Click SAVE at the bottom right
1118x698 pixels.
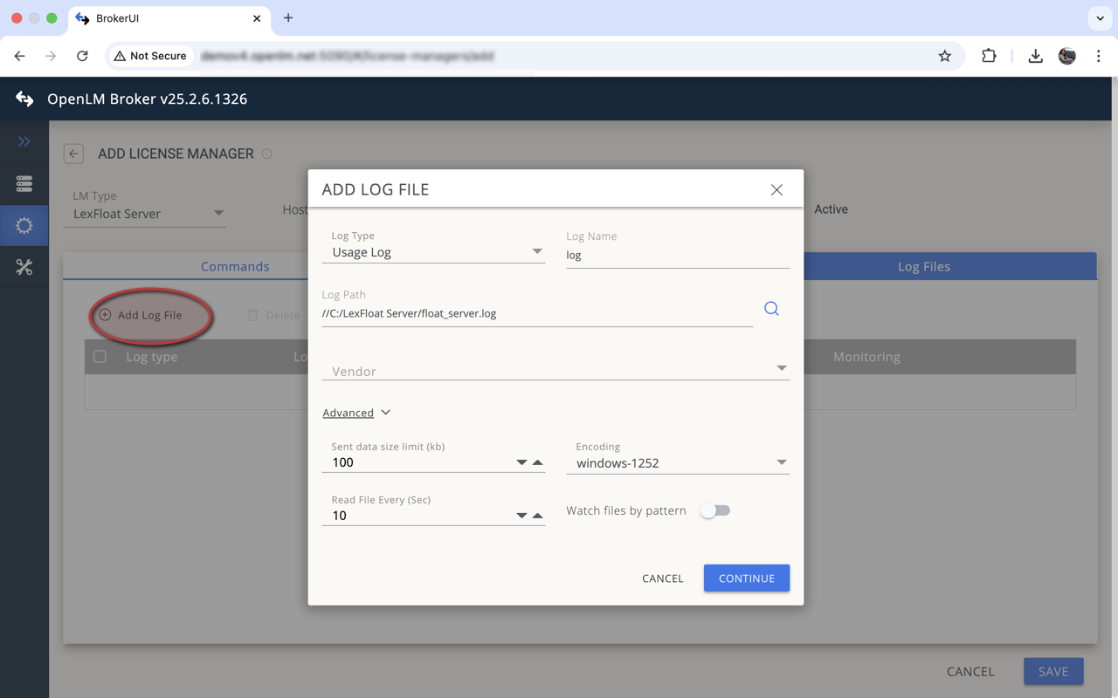coord(1052,671)
